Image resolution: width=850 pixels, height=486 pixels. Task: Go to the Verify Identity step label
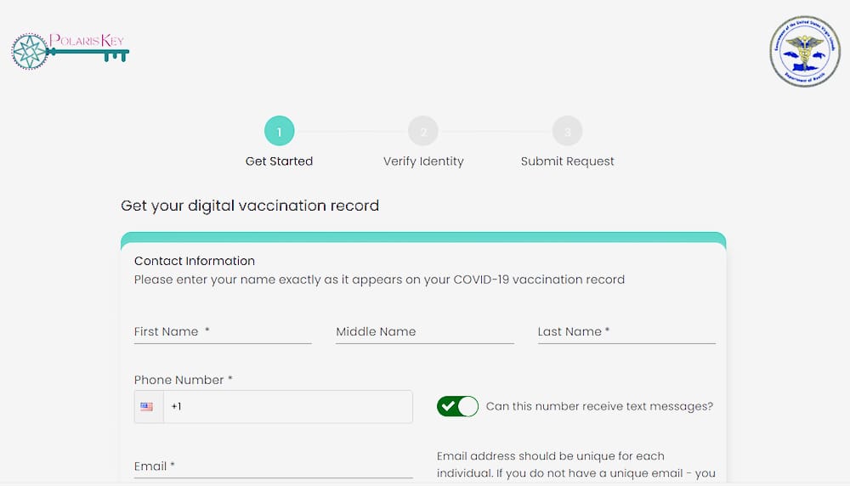[423, 161]
